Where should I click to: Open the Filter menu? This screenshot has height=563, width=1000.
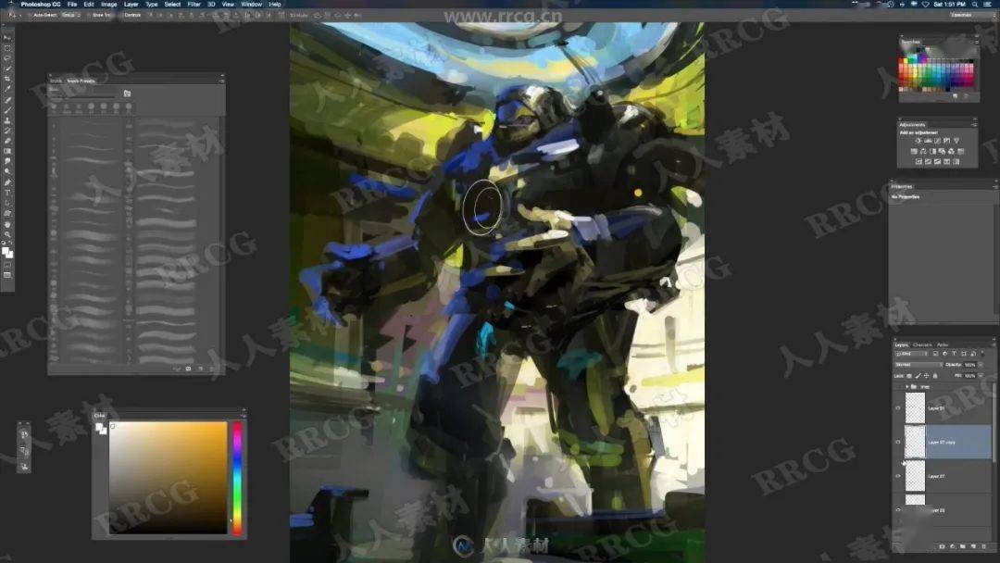click(194, 5)
